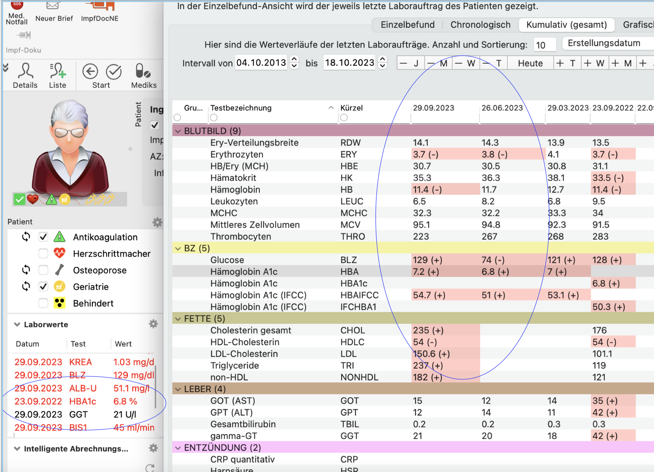Click the green warning triangle badge under avatar

(x=51, y=200)
